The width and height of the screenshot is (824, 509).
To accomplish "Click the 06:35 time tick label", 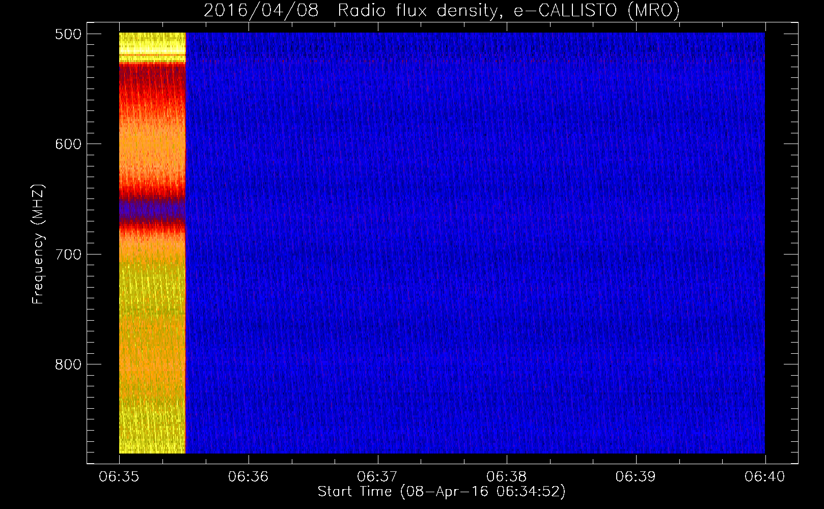I will (119, 476).
